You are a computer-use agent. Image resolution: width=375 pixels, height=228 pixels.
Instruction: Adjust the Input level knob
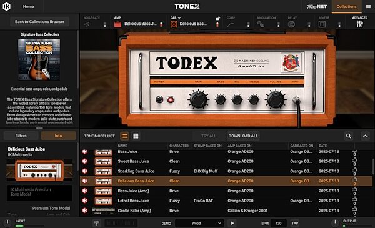coord(7,222)
